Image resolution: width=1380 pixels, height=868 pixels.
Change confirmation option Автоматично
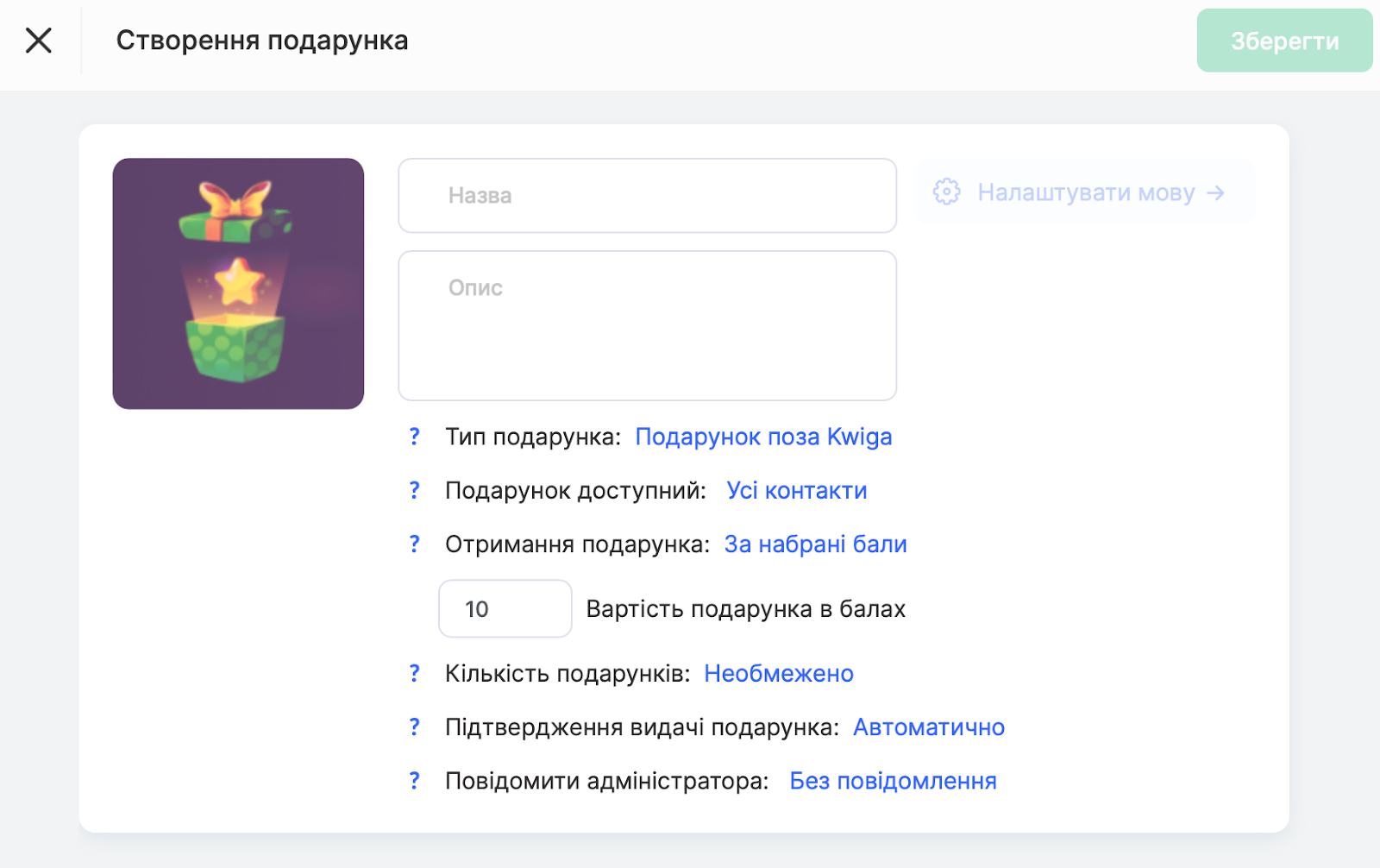(928, 726)
